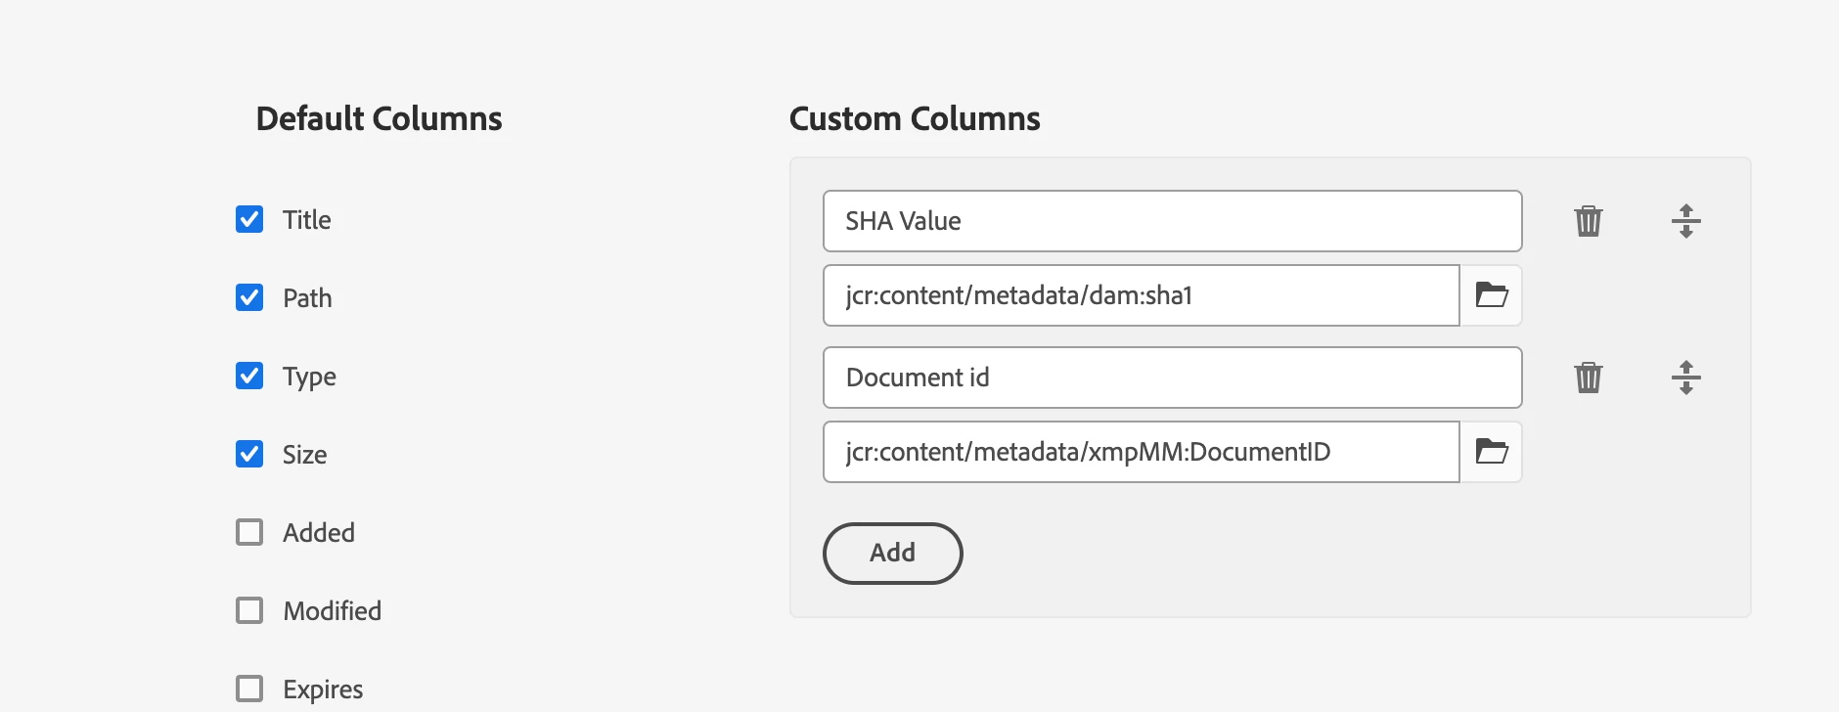1839x712 pixels.
Task: Check the Expires column checkbox
Action: pyautogui.click(x=249, y=689)
